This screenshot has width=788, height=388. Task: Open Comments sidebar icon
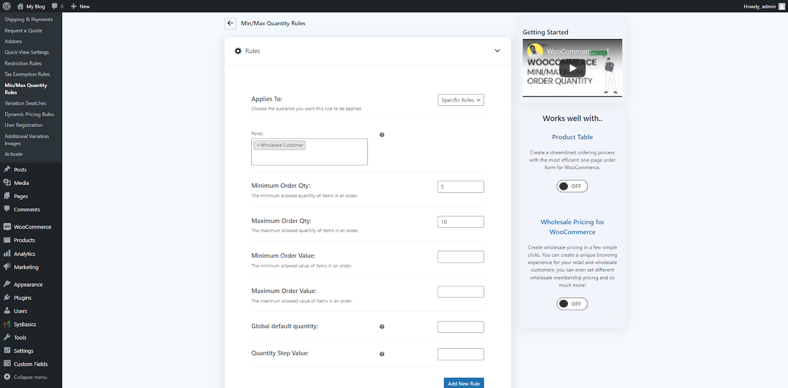click(7, 209)
